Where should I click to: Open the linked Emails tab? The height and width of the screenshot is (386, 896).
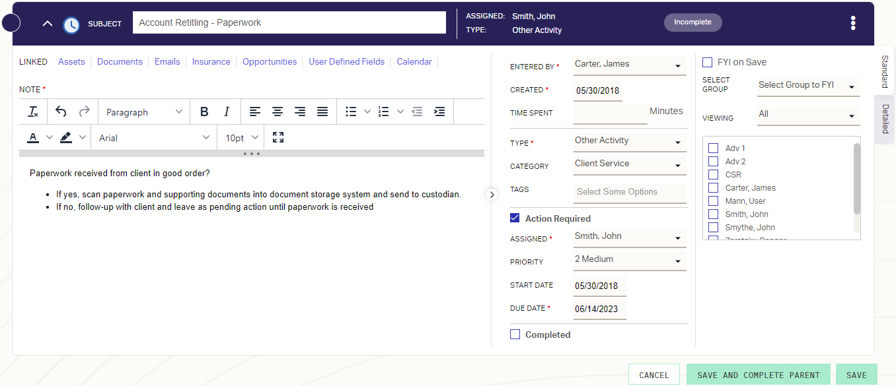click(167, 61)
